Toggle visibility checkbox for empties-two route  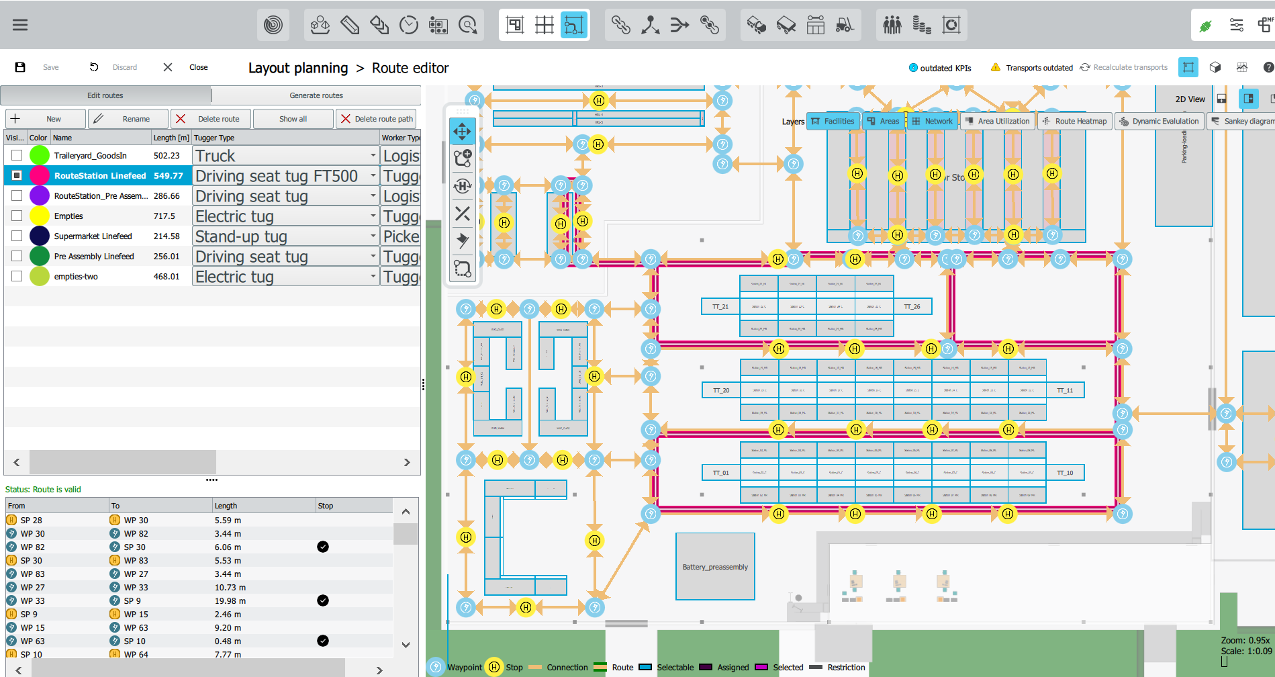(x=17, y=276)
